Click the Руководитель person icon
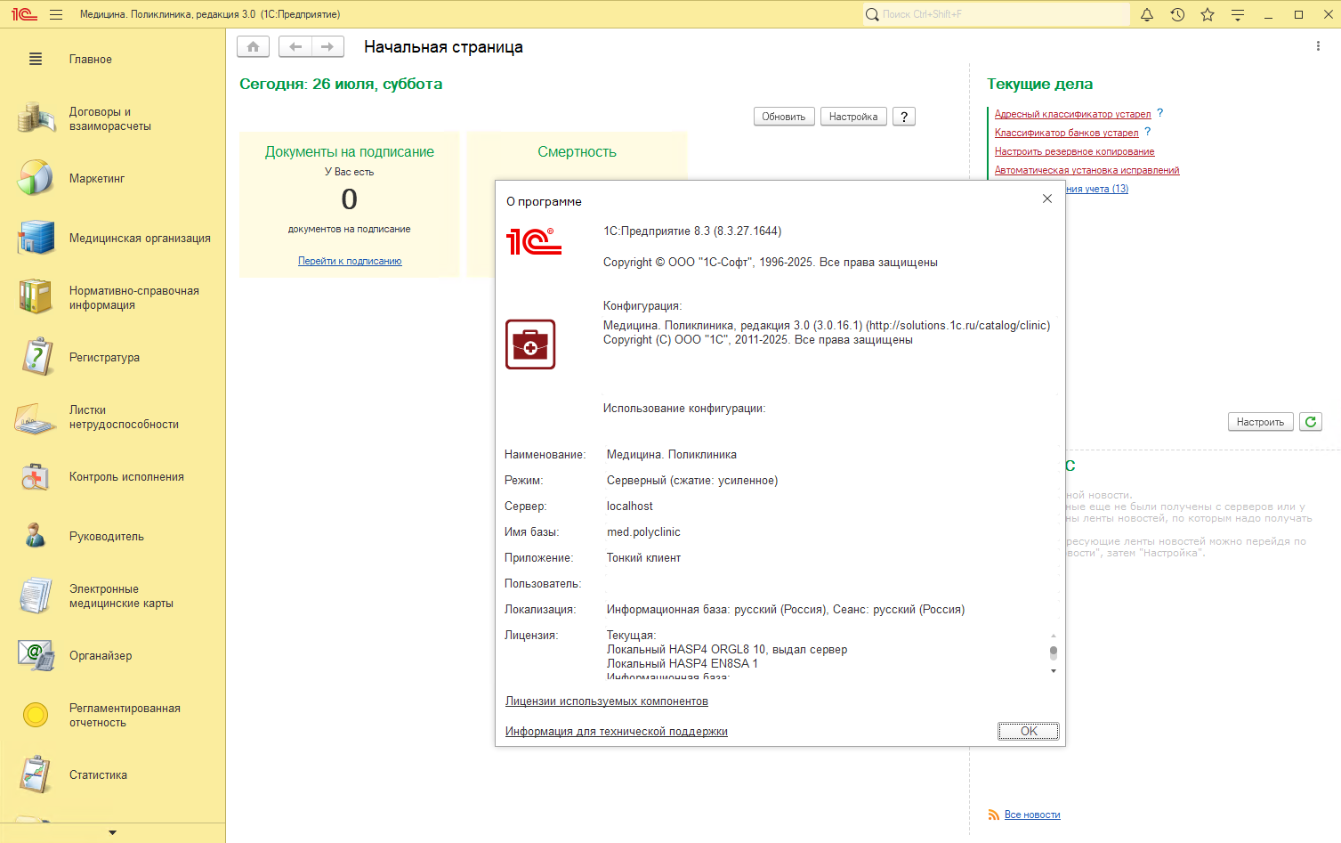Viewport: 1341px width, 843px height. point(36,536)
